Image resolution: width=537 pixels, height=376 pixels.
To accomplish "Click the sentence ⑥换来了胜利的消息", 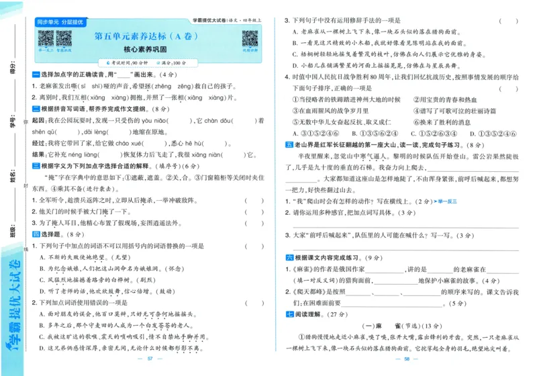I will (x=442, y=122).
